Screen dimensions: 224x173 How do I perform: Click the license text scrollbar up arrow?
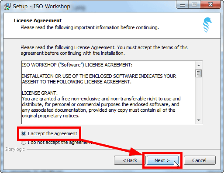pyautogui.click(x=199, y=65)
